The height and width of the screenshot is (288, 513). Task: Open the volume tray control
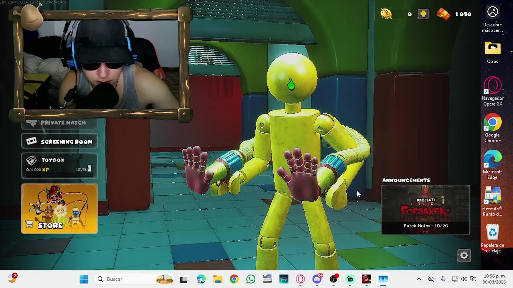click(x=464, y=279)
